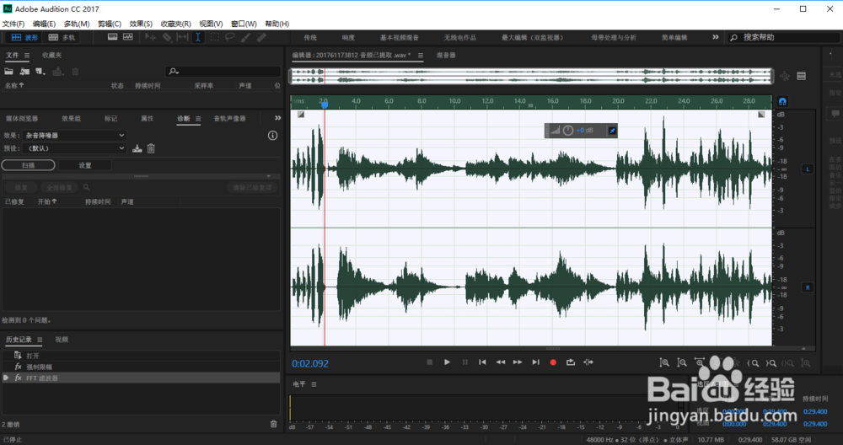Select the Time Selection tool
Viewport: 843px width, 445px height.
pyautogui.click(x=198, y=37)
